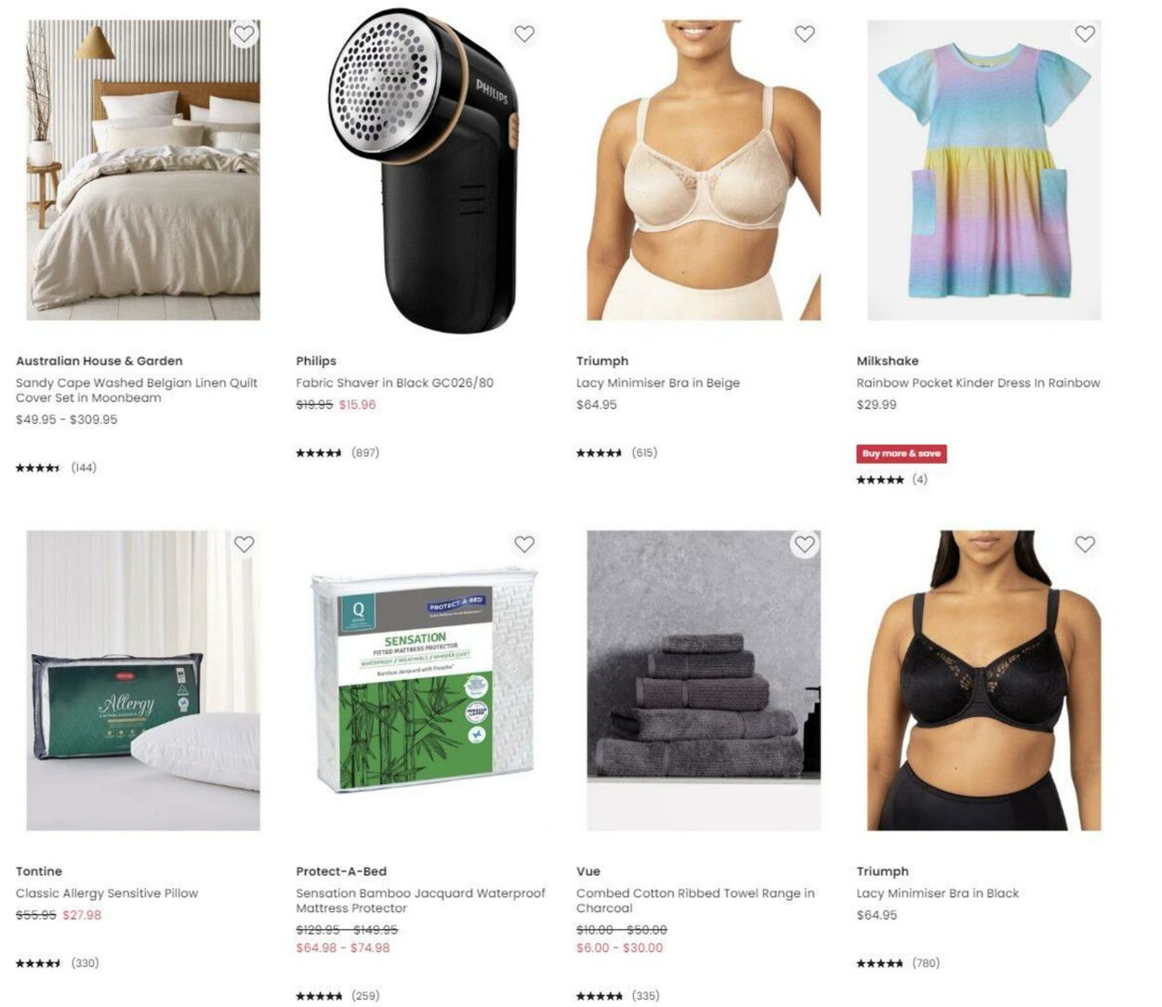Open Sensation Bamboo Jacquard Mattress Protector link
This screenshot has height=1007, width=1162.
421,901
